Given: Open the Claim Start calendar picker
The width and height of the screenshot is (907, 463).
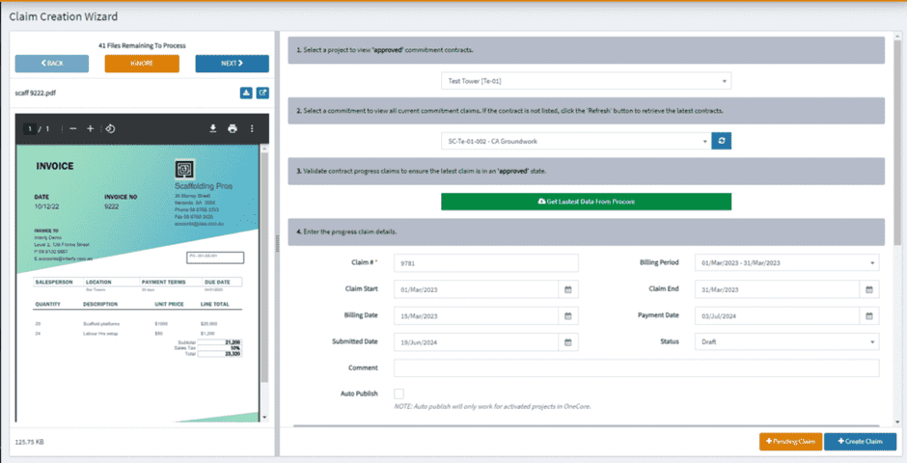Looking at the screenshot, I should pos(568,289).
